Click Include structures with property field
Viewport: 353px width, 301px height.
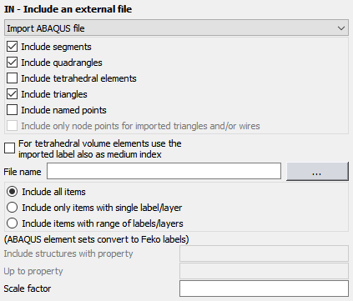pyautogui.click(x=264, y=253)
